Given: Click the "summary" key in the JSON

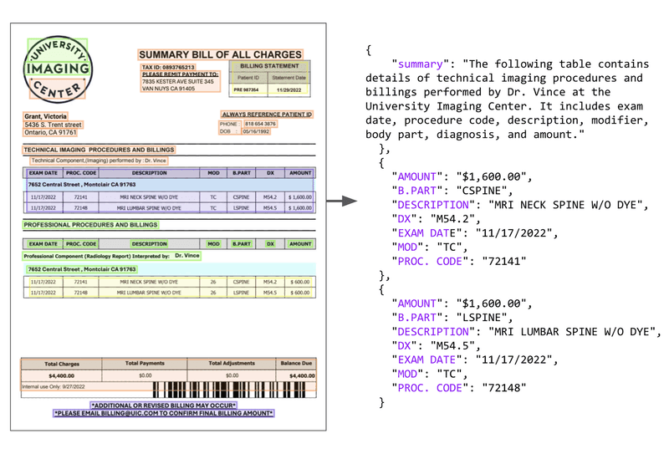Looking at the screenshot, I should (x=419, y=64).
